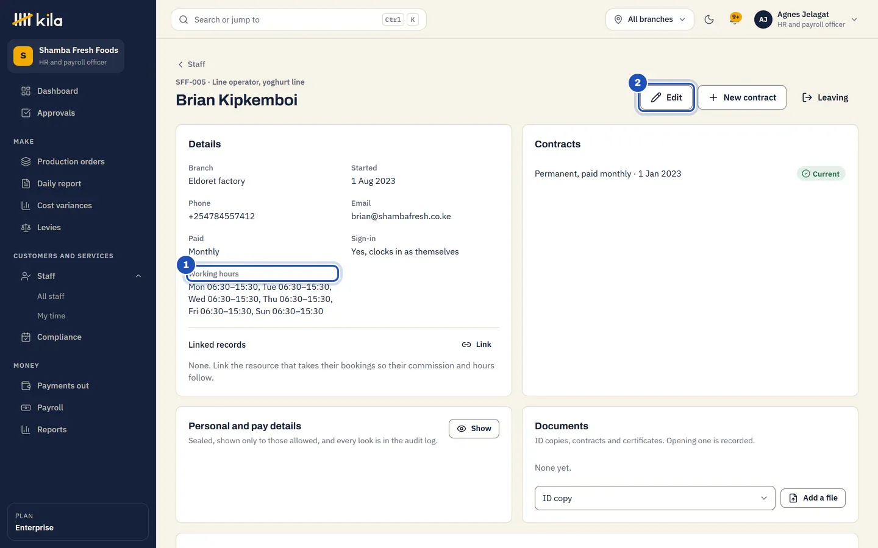Click the Edit button
The width and height of the screenshot is (878, 548).
(666, 97)
